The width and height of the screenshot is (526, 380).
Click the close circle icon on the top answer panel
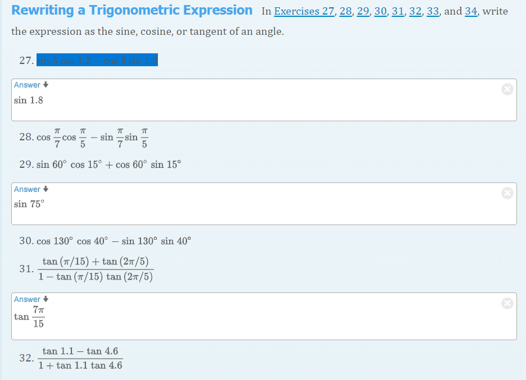(x=507, y=89)
